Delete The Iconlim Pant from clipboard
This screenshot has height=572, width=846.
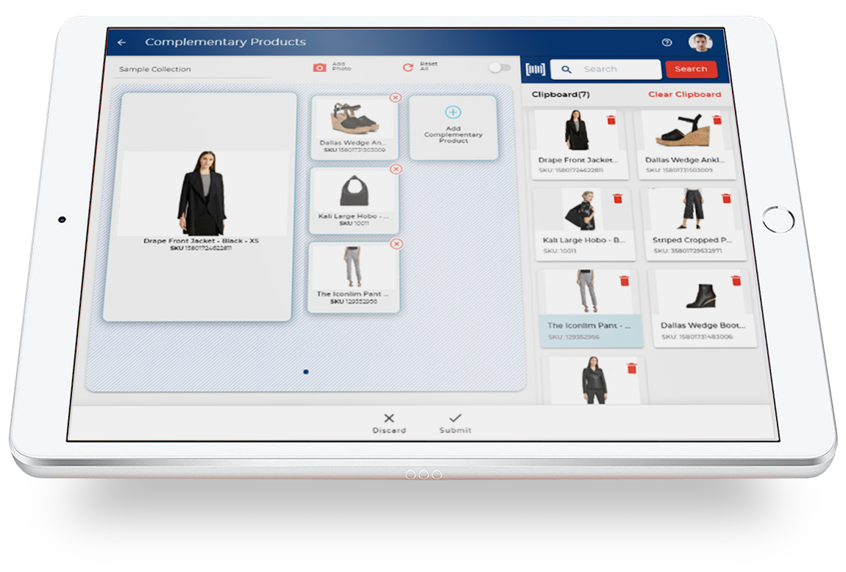pos(625,280)
